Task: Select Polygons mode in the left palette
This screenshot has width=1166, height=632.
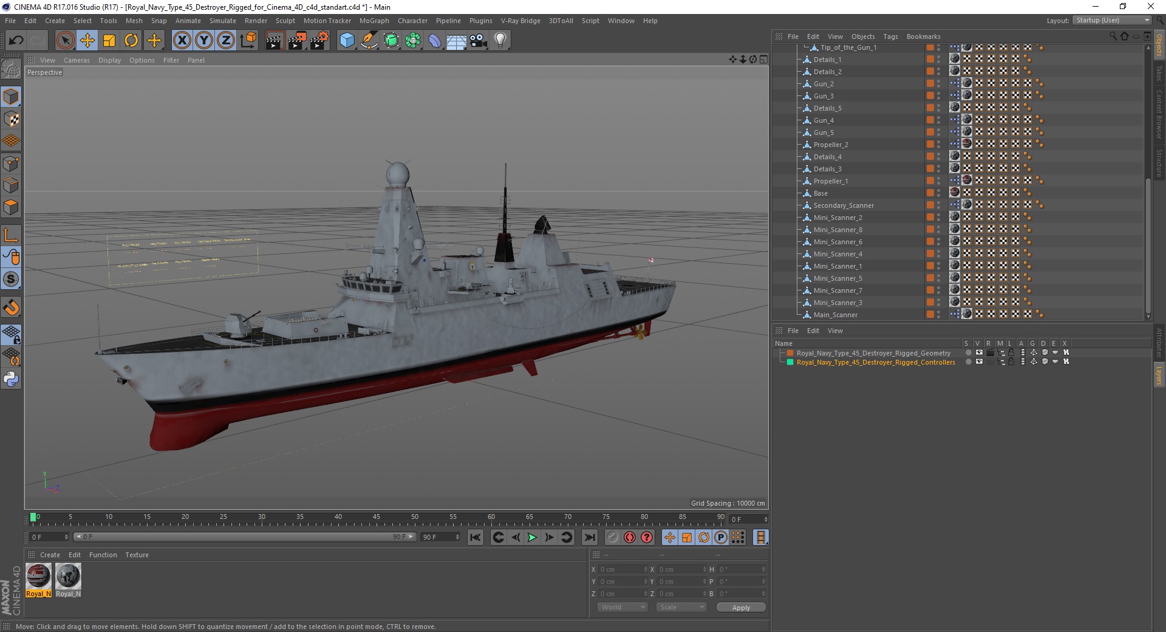Action: click(11, 207)
